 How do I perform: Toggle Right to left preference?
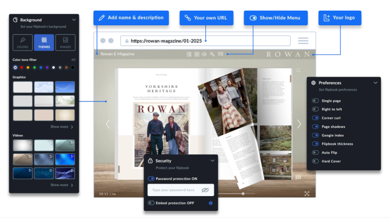pyautogui.click(x=315, y=109)
